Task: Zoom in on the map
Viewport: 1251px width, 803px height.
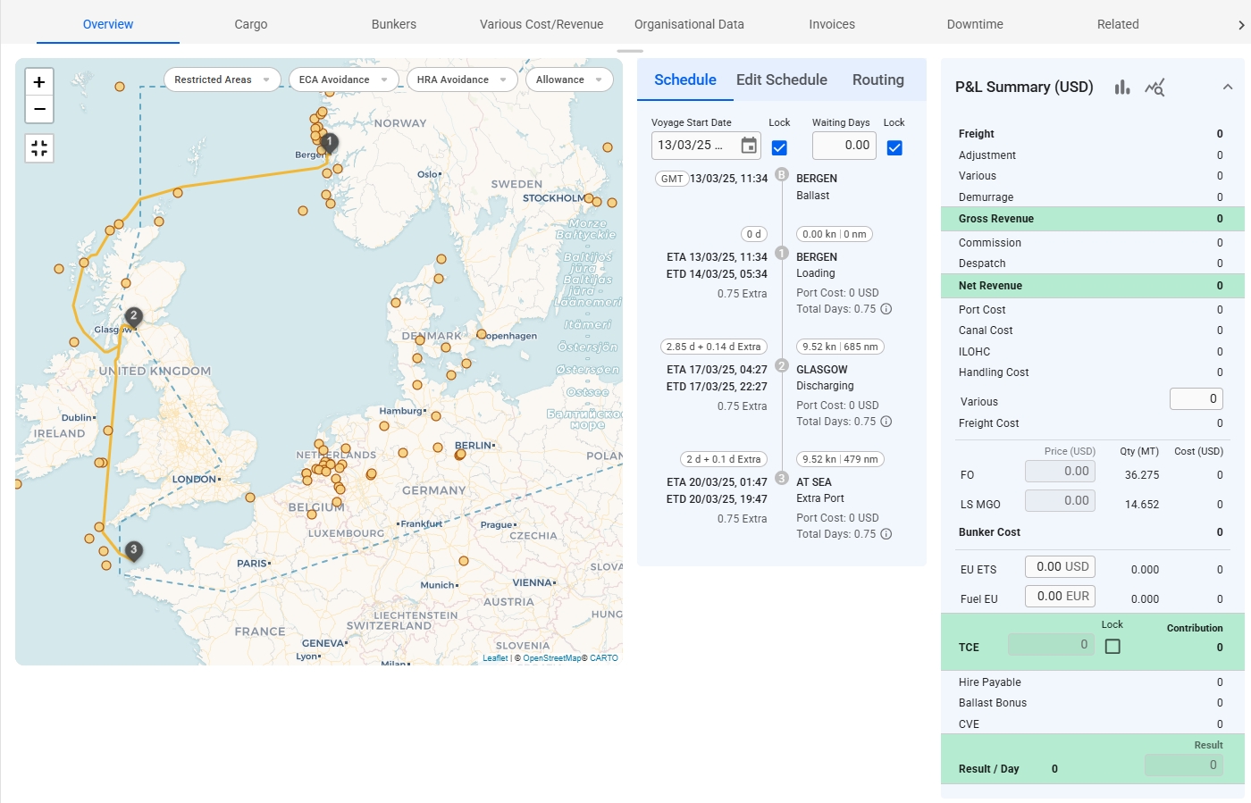Action: coord(39,82)
